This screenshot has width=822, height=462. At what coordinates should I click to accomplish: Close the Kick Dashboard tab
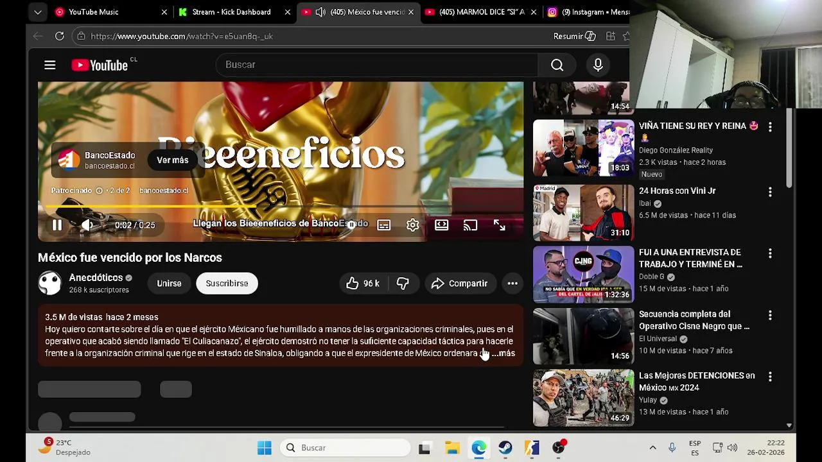coord(287,12)
